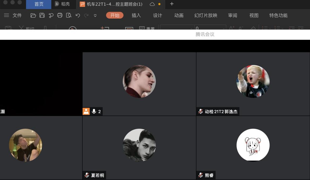Click the 开始 ribbon button

click(x=115, y=15)
